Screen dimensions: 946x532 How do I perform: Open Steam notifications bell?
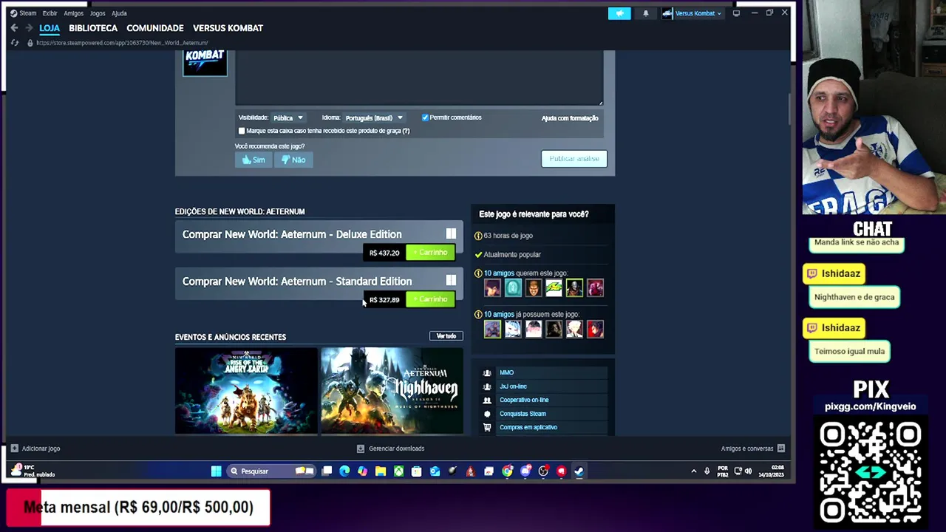pyautogui.click(x=645, y=13)
